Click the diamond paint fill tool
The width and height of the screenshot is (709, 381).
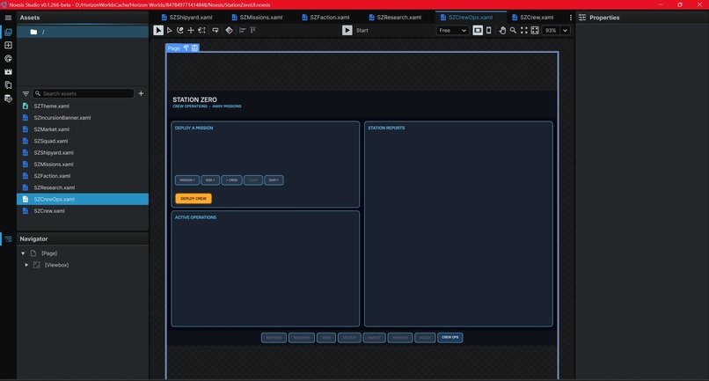[x=230, y=30]
